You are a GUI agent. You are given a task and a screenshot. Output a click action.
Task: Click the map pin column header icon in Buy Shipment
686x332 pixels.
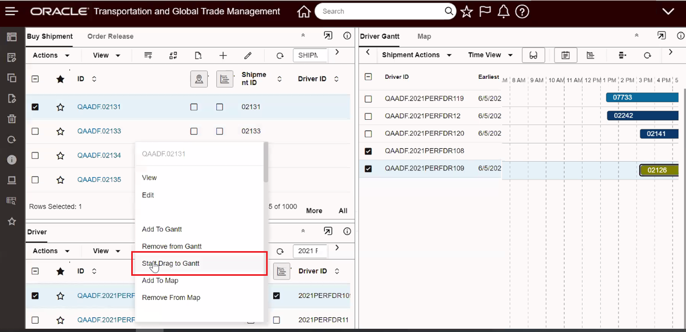tap(199, 79)
